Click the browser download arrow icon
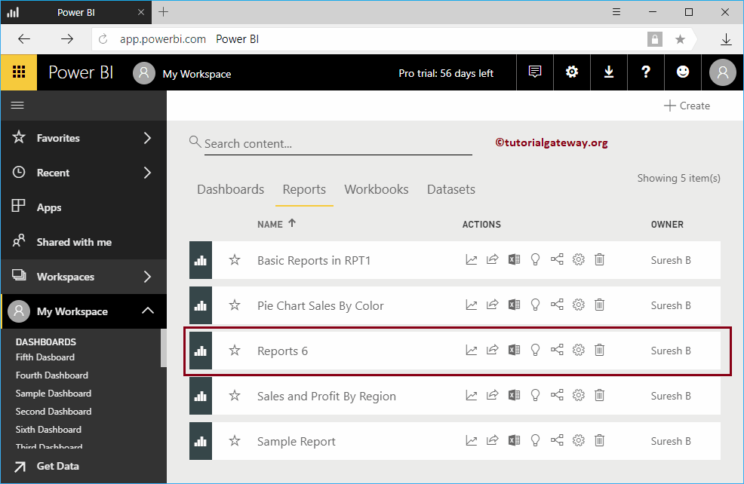Screen dimensions: 744x484 pyautogui.click(x=726, y=39)
